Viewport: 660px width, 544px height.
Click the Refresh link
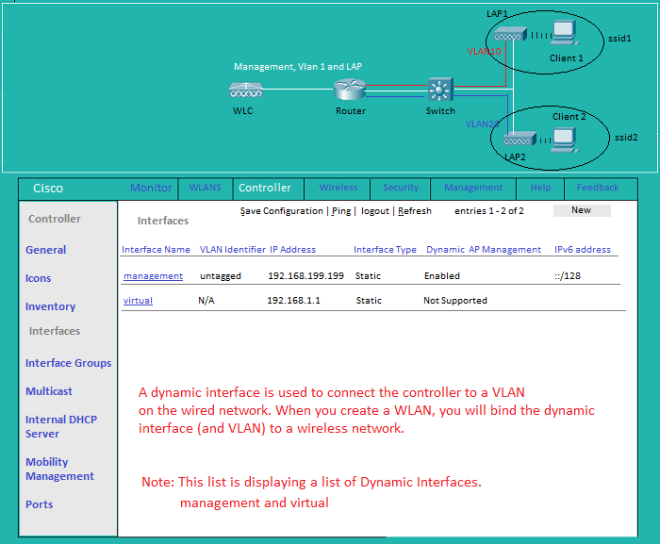pyautogui.click(x=415, y=211)
